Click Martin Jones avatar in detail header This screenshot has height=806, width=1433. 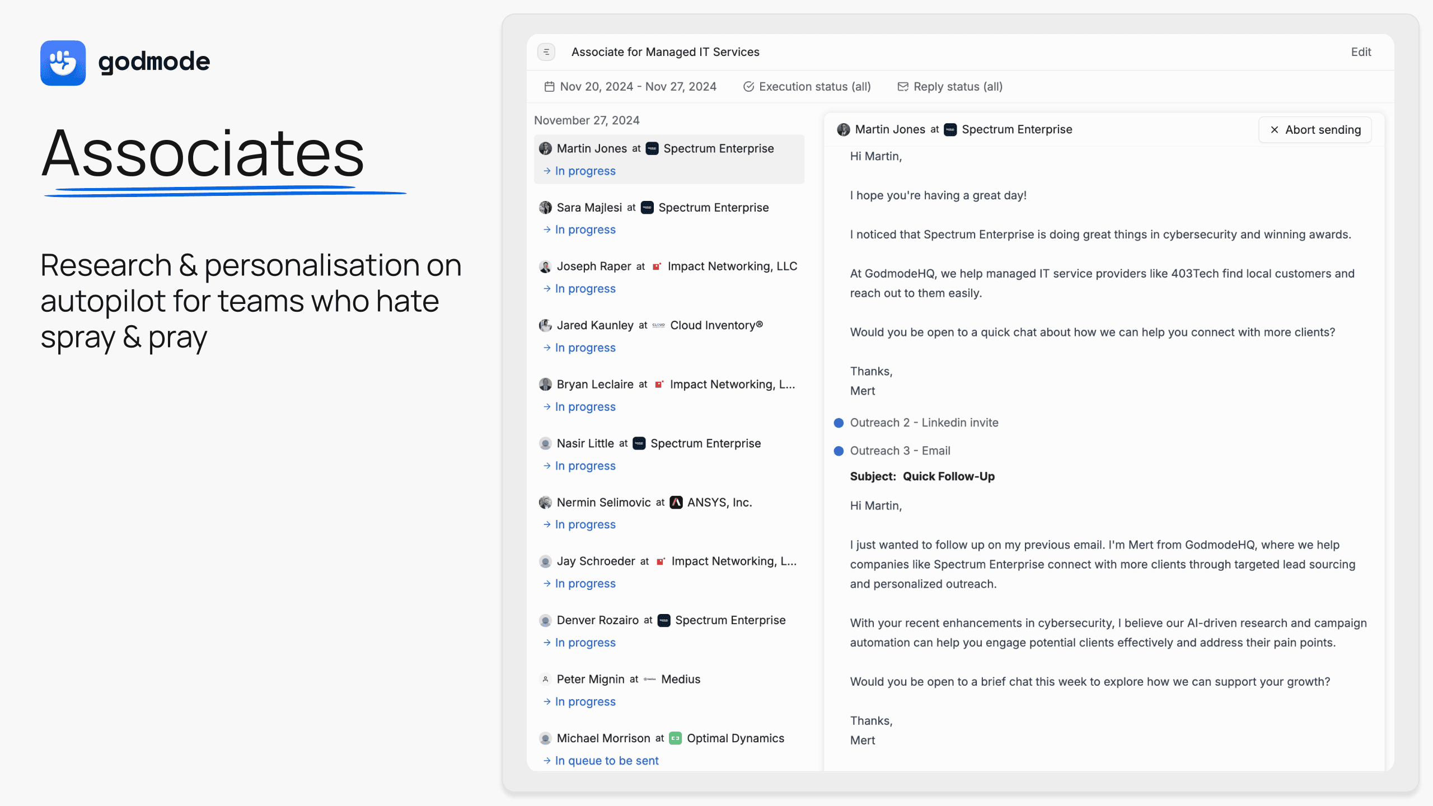pyautogui.click(x=844, y=130)
